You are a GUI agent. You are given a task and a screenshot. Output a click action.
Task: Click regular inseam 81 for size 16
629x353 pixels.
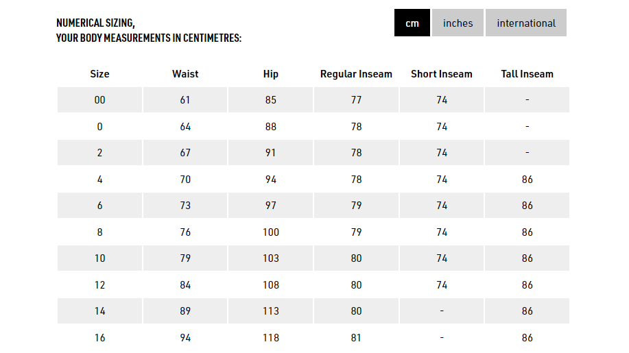tap(356, 338)
